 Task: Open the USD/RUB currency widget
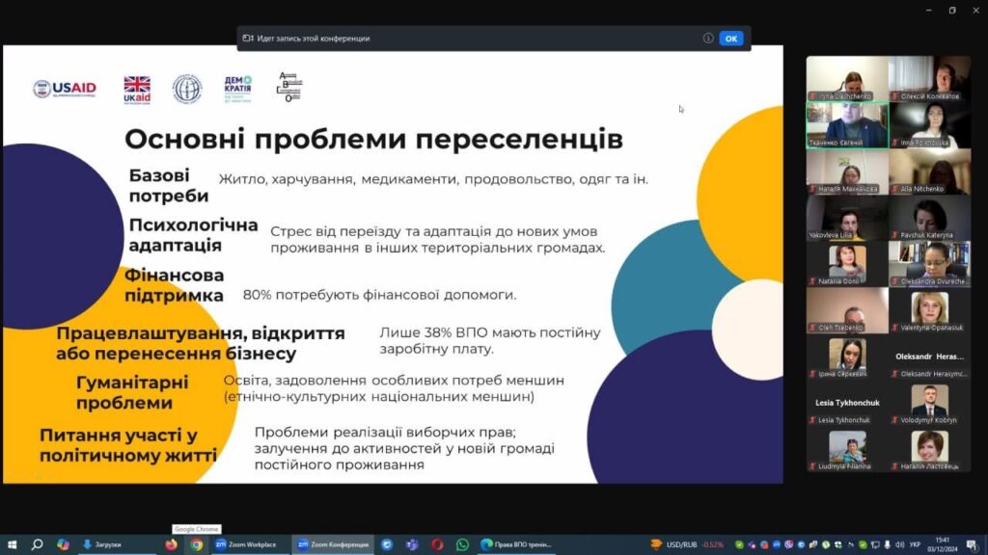(x=686, y=544)
